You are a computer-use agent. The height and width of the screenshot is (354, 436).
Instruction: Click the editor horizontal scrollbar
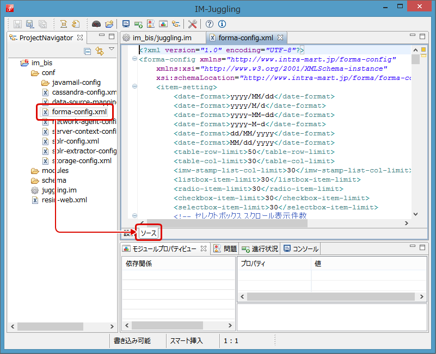point(272,223)
